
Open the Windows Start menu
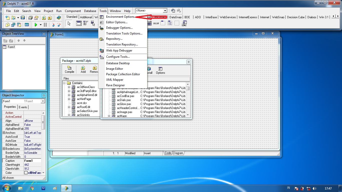[x=6, y=188]
